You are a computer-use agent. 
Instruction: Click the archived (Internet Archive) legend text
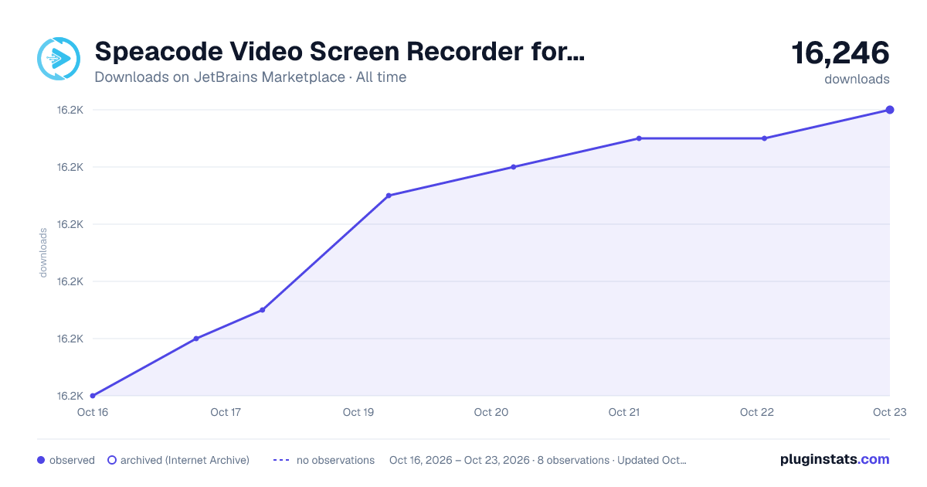tap(185, 460)
